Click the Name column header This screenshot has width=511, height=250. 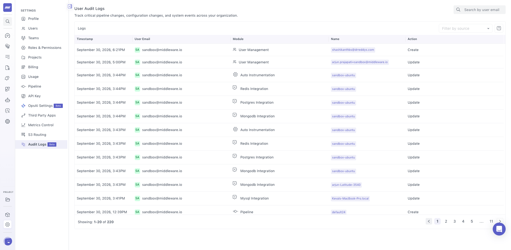point(335,39)
